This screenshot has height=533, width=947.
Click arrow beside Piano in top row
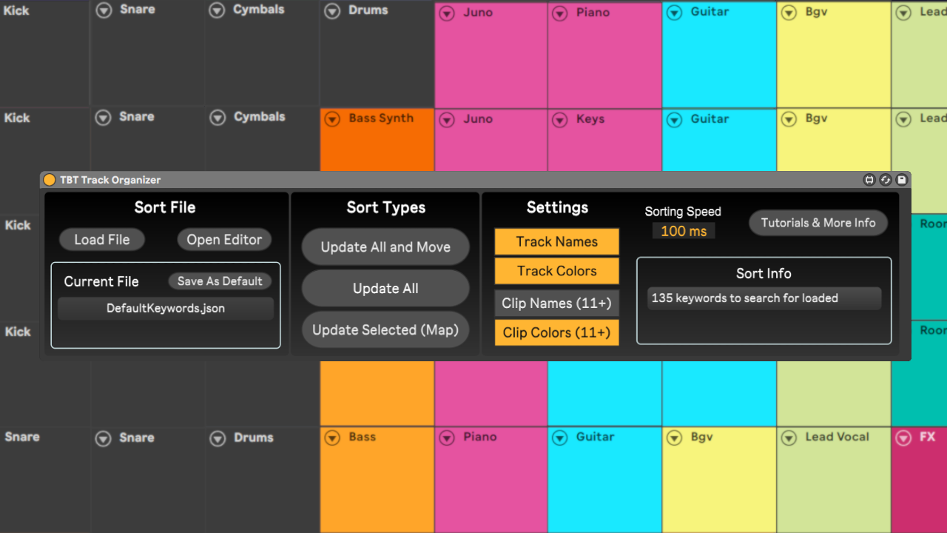561,13
